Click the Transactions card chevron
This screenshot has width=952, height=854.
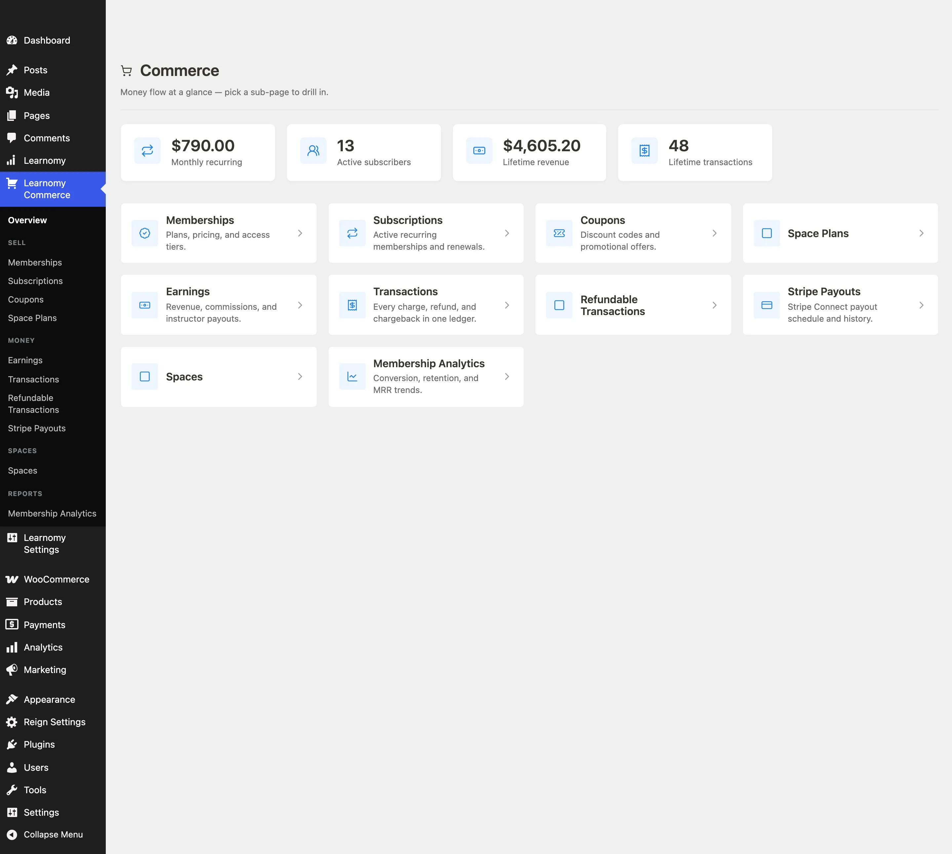(507, 305)
